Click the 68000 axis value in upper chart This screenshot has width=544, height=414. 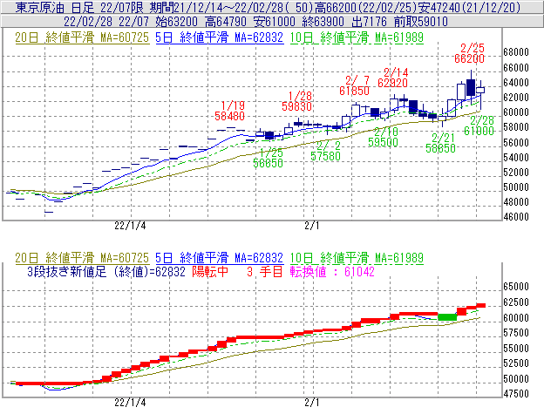(516, 52)
